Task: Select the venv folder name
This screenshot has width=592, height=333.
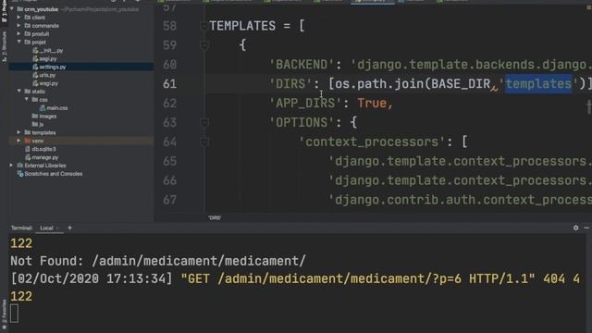Action: (x=37, y=141)
